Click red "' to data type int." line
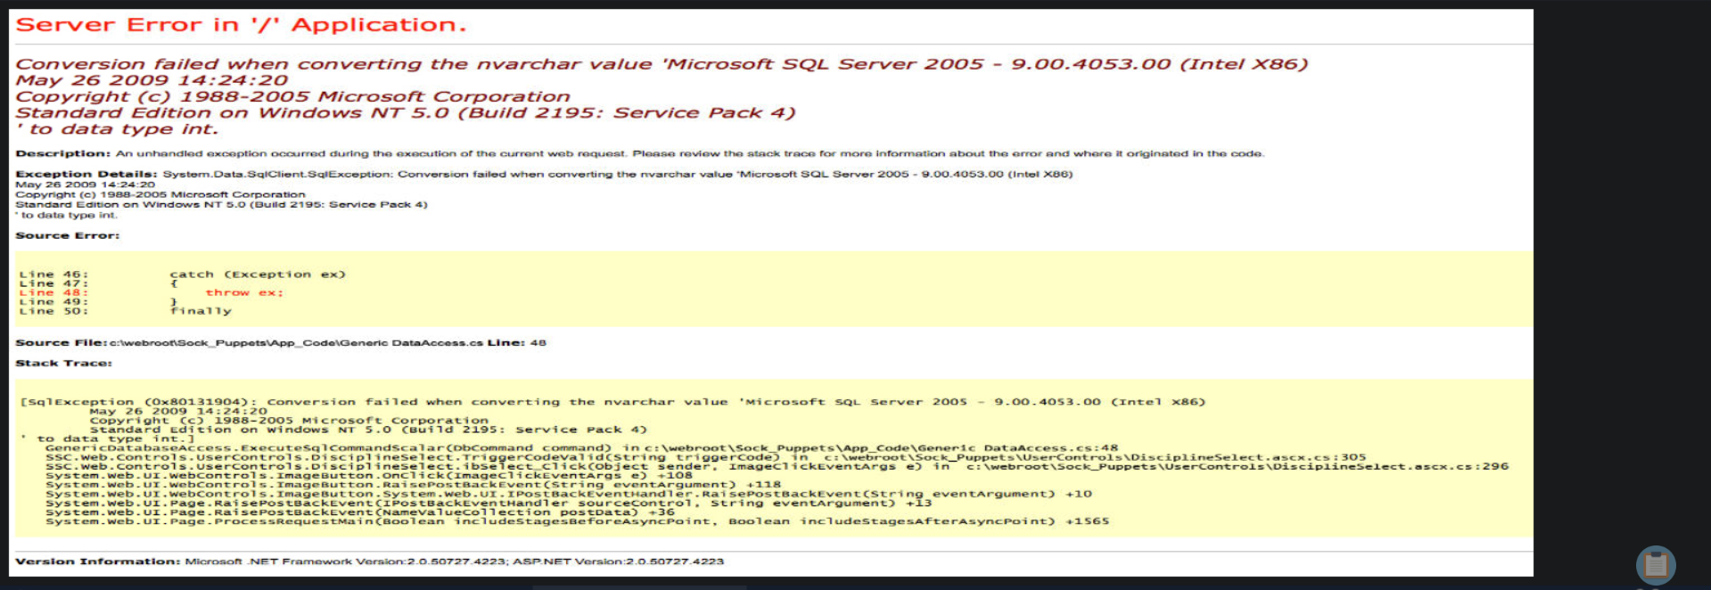Viewport: 1711px width, 590px height. (x=117, y=129)
